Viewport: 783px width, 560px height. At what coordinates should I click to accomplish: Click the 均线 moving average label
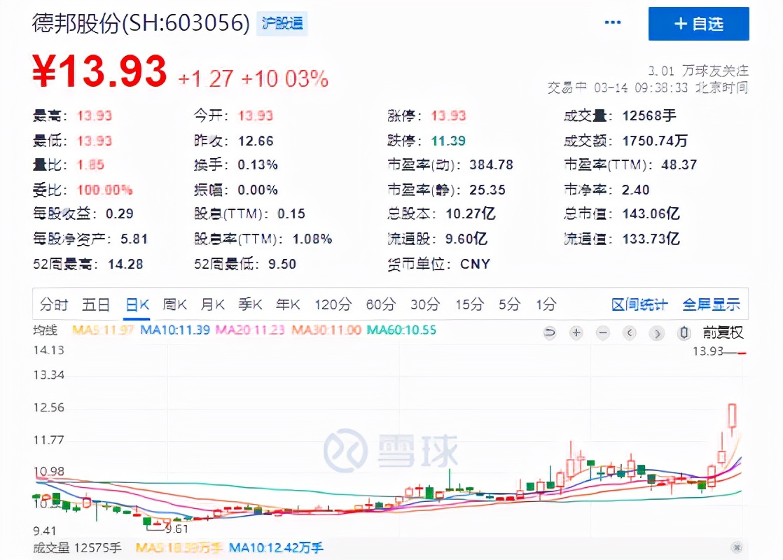pyautogui.click(x=46, y=330)
